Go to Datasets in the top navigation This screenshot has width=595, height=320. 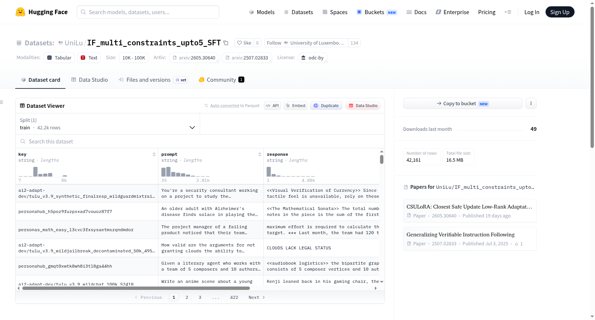point(298,12)
